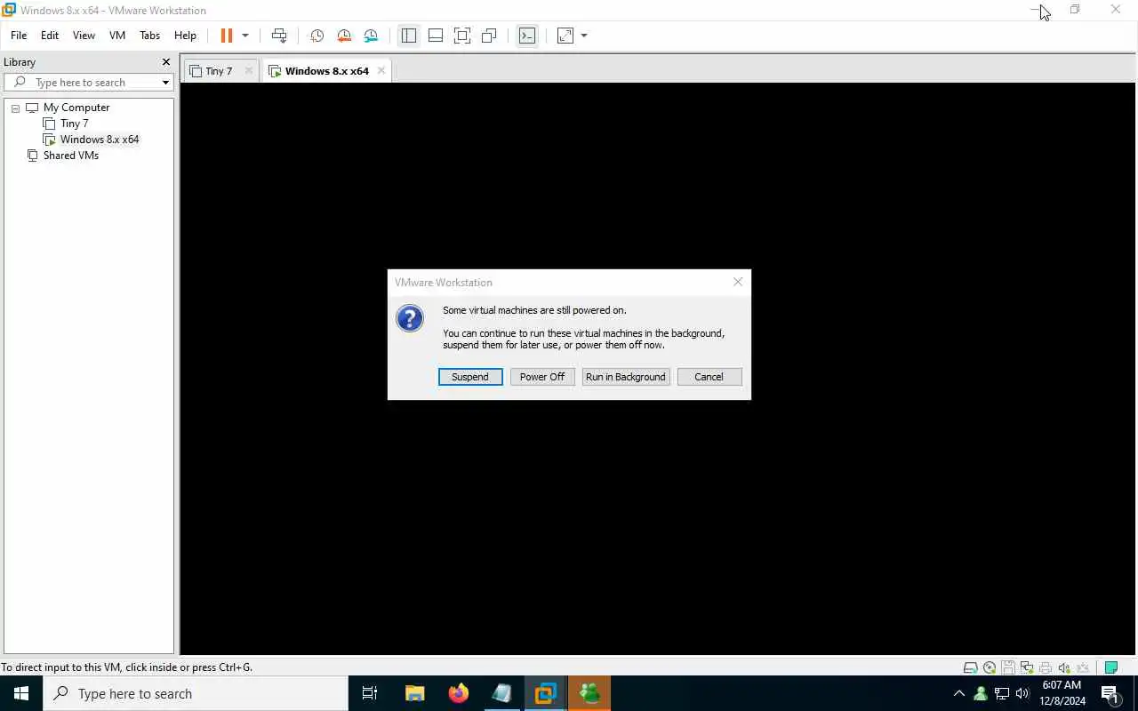Image resolution: width=1138 pixels, height=711 pixels.
Task: Select Windows 8.x x64 in Library tree
Action: tap(100, 140)
